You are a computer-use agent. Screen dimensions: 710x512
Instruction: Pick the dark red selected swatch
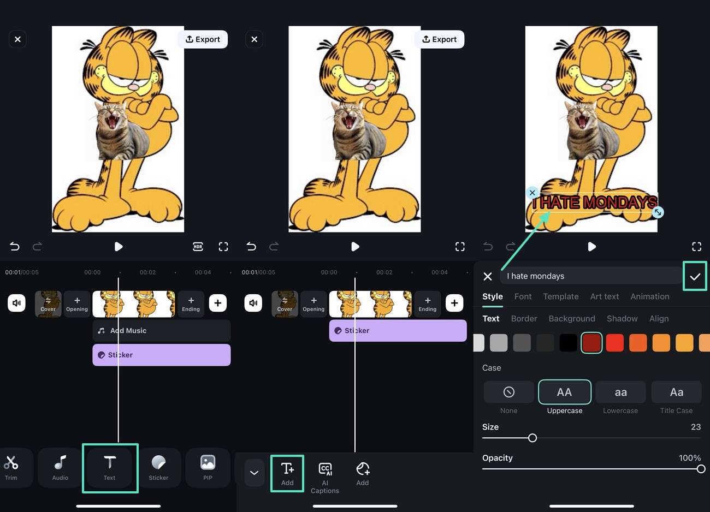(x=591, y=343)
